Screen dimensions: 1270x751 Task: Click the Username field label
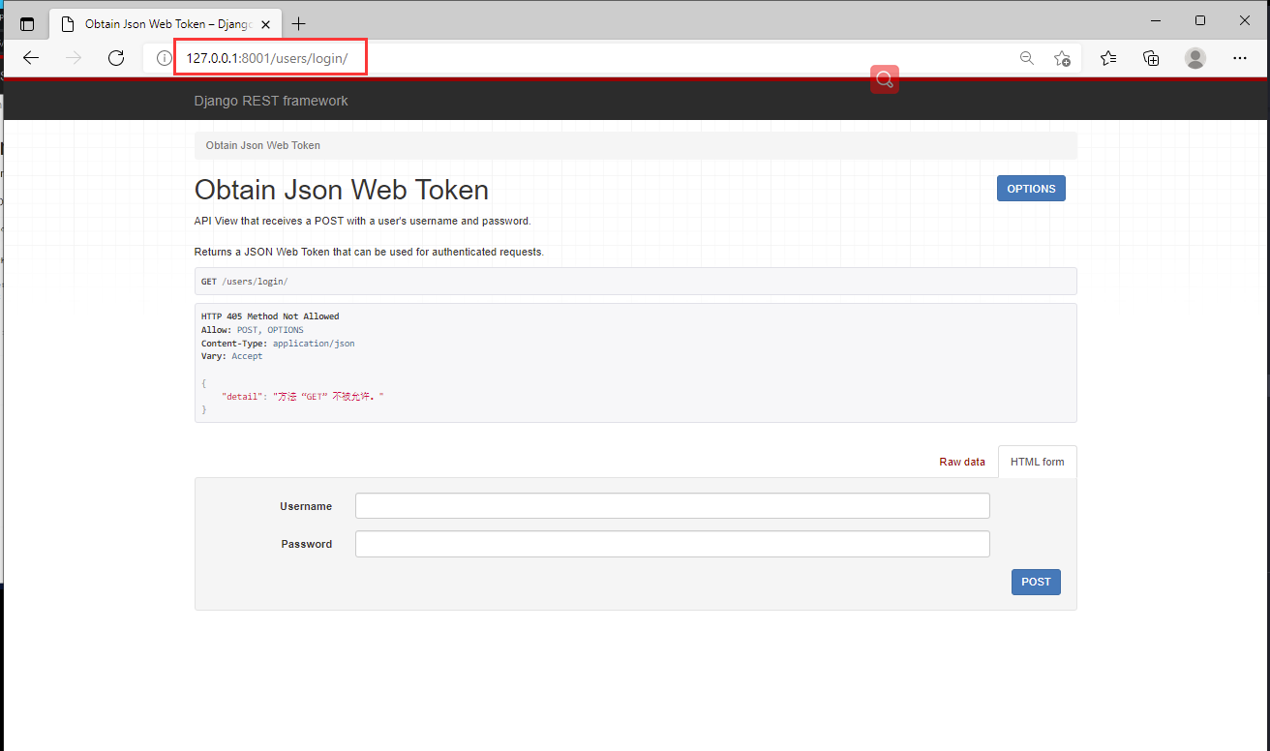pyautogui.click(x=306, y=506)
